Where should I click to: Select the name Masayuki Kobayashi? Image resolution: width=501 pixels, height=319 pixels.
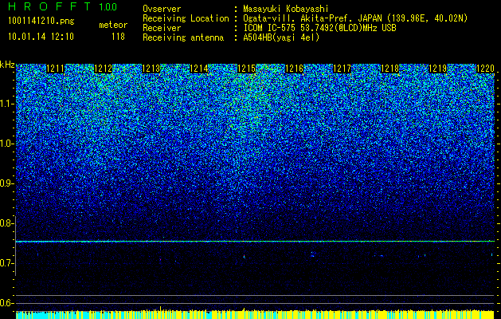286,9
